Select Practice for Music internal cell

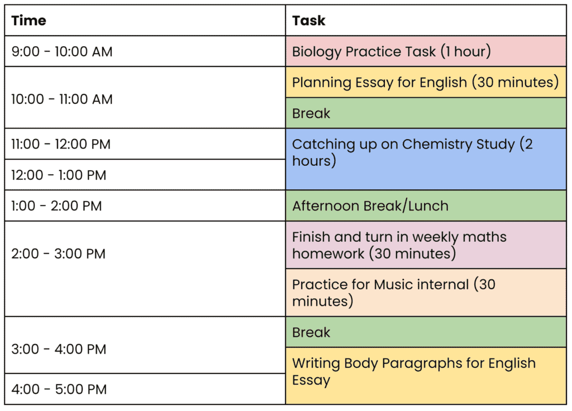point(426,293)
